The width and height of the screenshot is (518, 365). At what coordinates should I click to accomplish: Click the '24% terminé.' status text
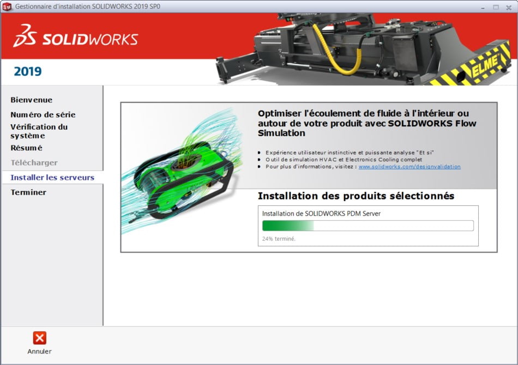(x=279, y=239)
